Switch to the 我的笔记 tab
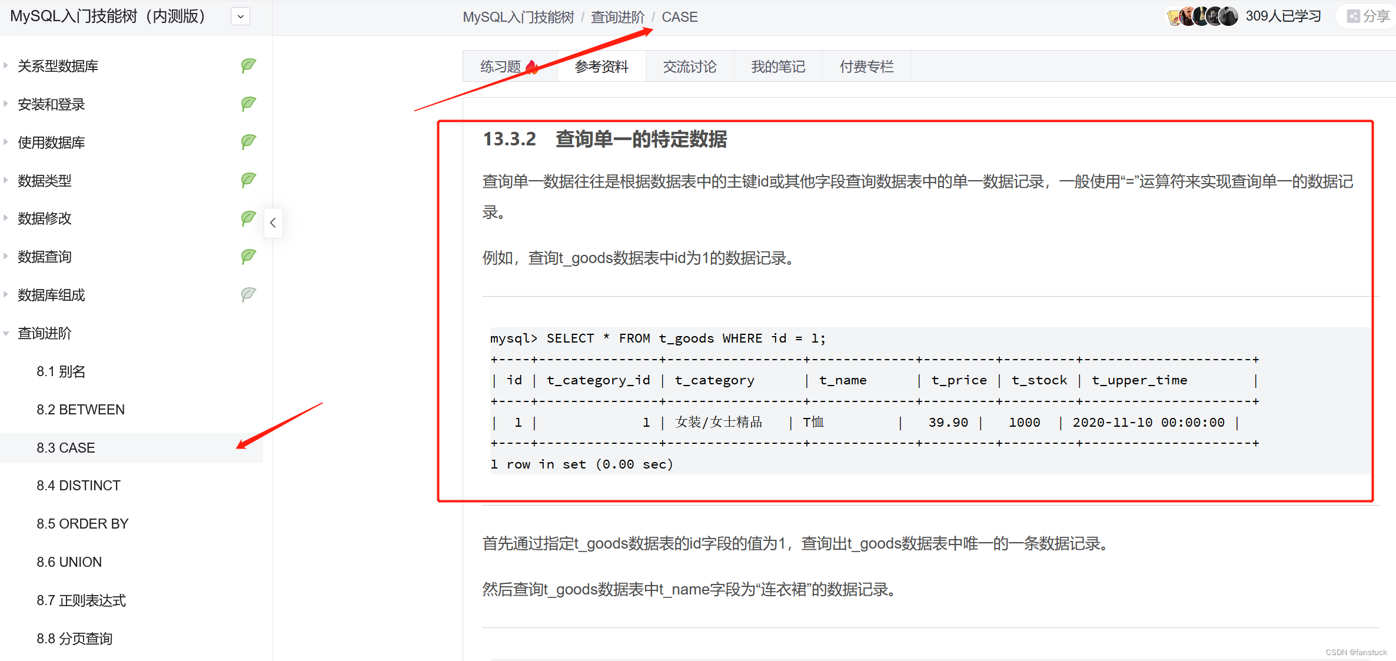The width and height of the screenshot is (1396, 661). click(x=778, y=67)
